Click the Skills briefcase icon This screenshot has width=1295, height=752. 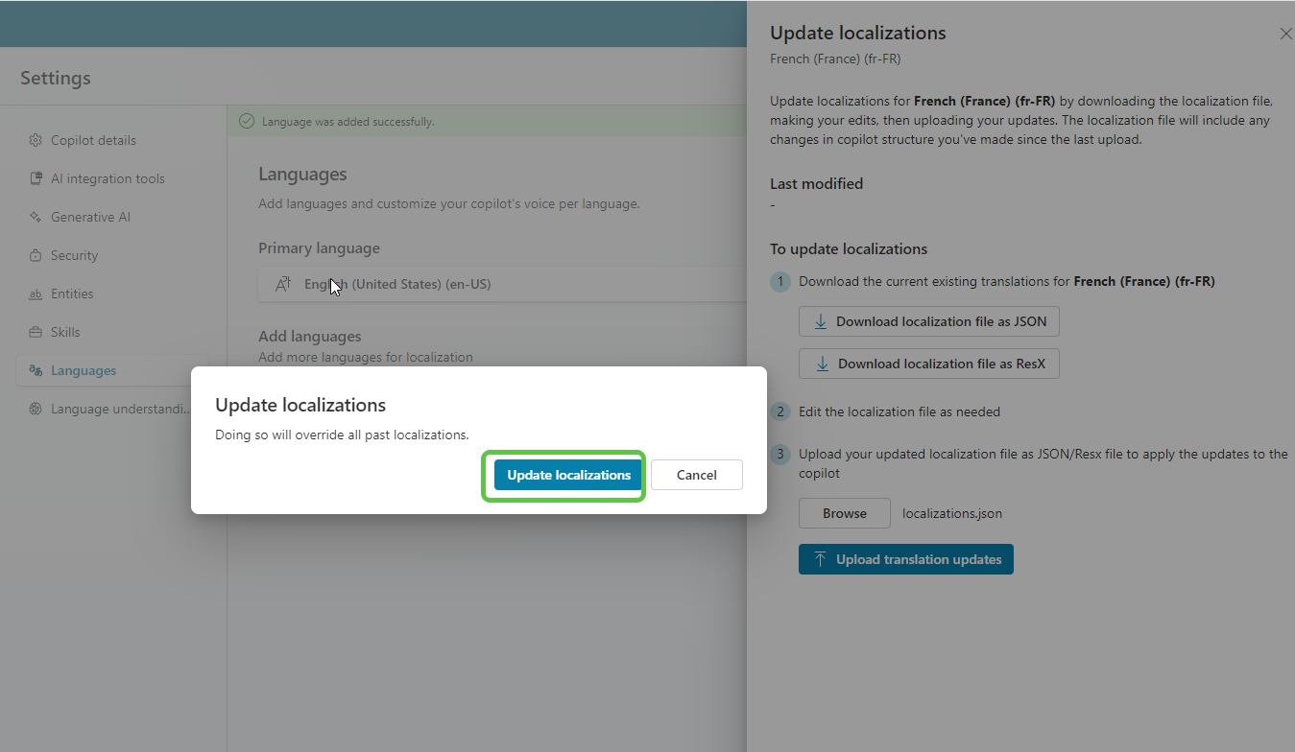point(36,332)
